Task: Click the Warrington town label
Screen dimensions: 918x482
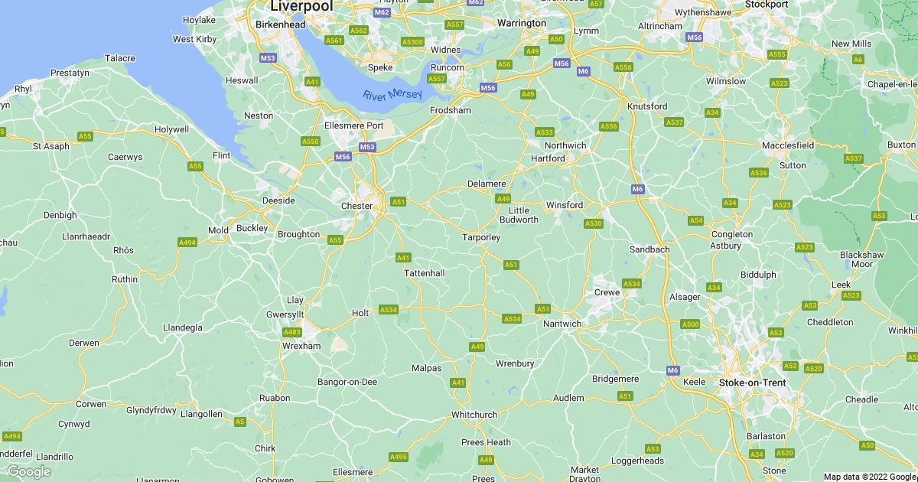Action: tap(522, 23)
